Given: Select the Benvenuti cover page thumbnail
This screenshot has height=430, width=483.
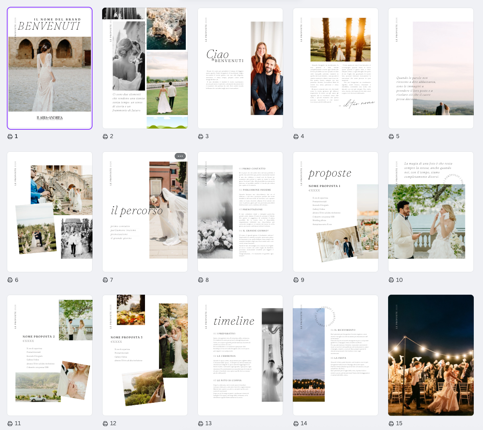Looking at the screenshot, I should pyautogui.click(x=50, y=68).
